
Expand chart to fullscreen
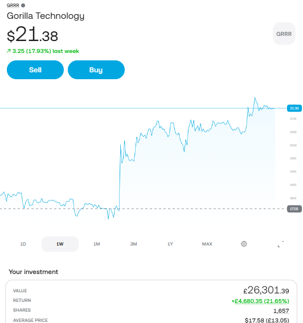pyautogui.click(x=281, y=244)
